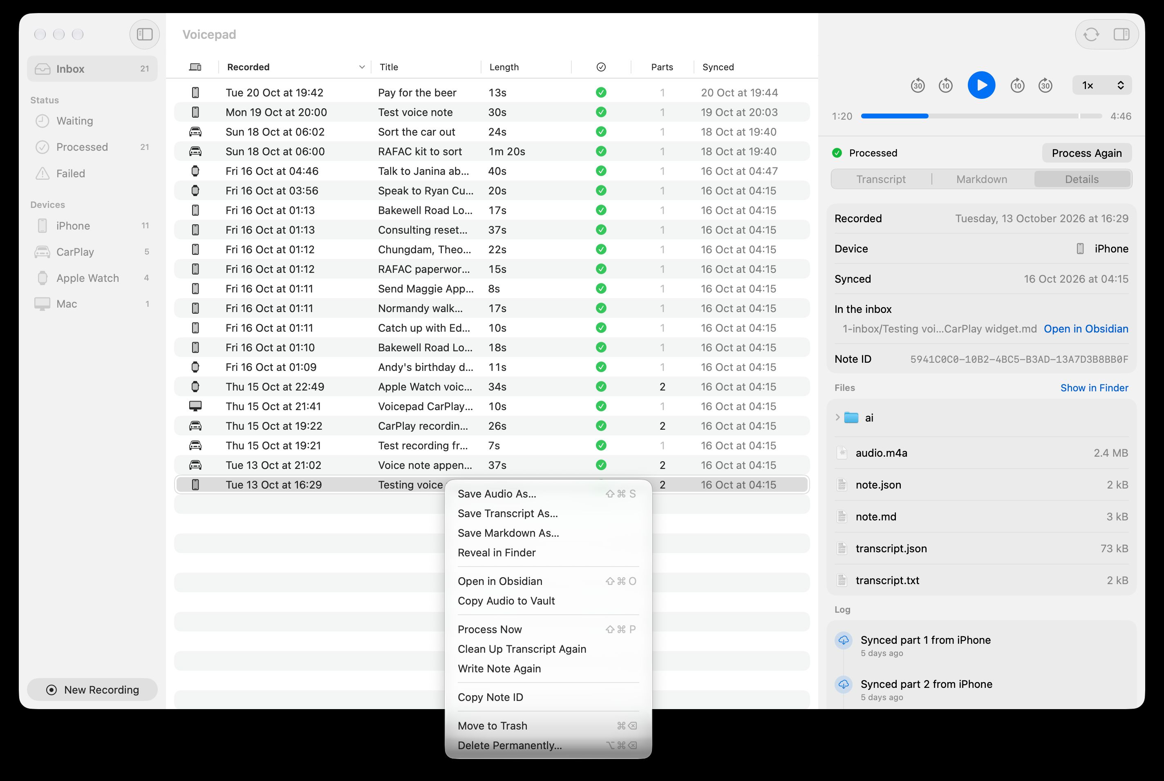Click the device icon column header
Screen dimensions: 1164x781
coord(195,67)
